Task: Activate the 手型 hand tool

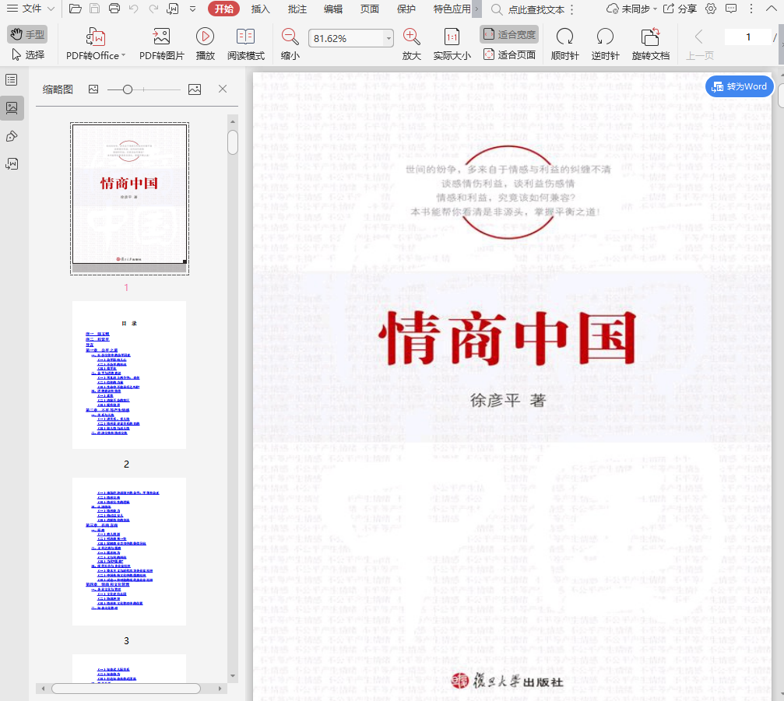Action: [27, 34]
